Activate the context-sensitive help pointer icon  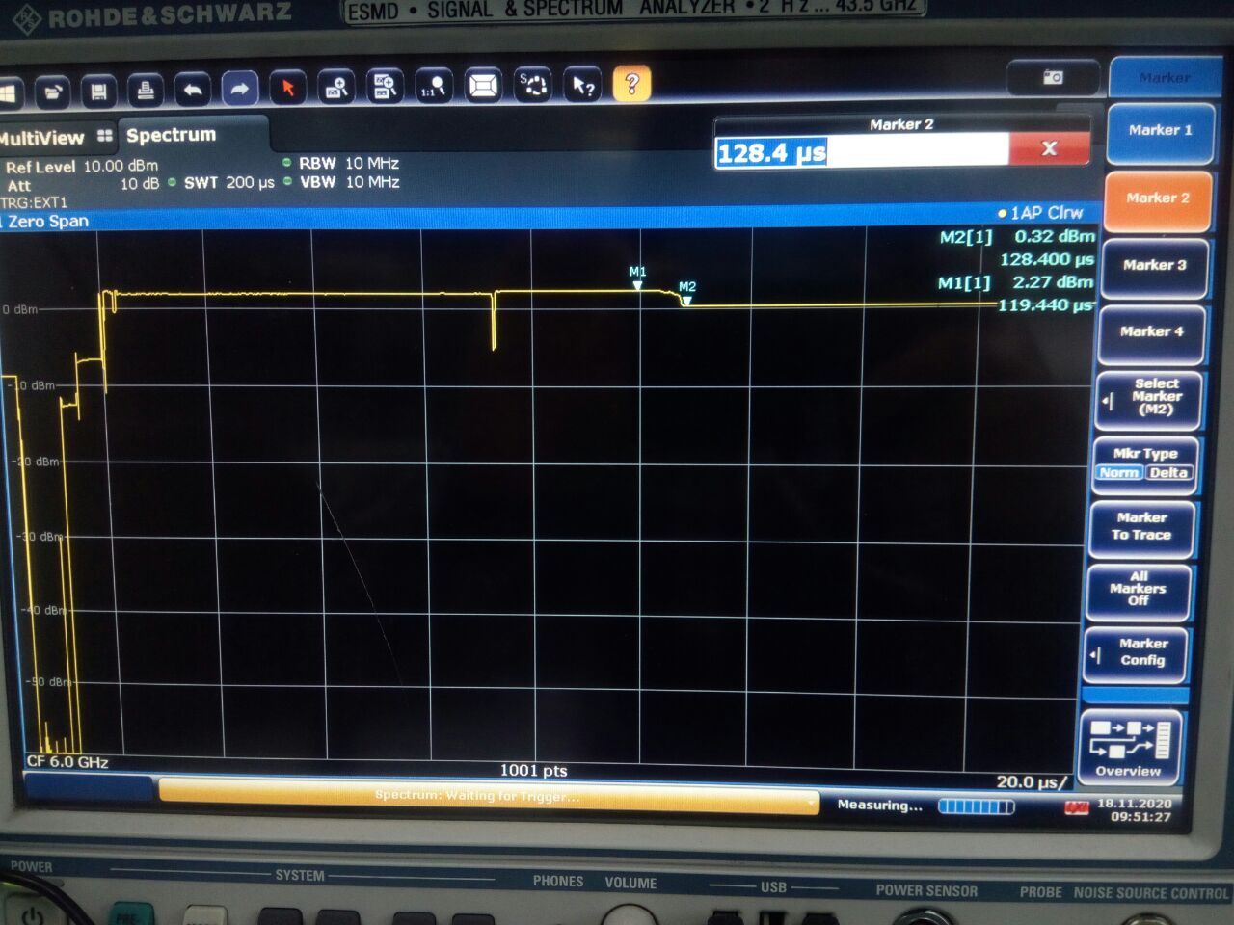pyautogui.click(x=583, y=85)
